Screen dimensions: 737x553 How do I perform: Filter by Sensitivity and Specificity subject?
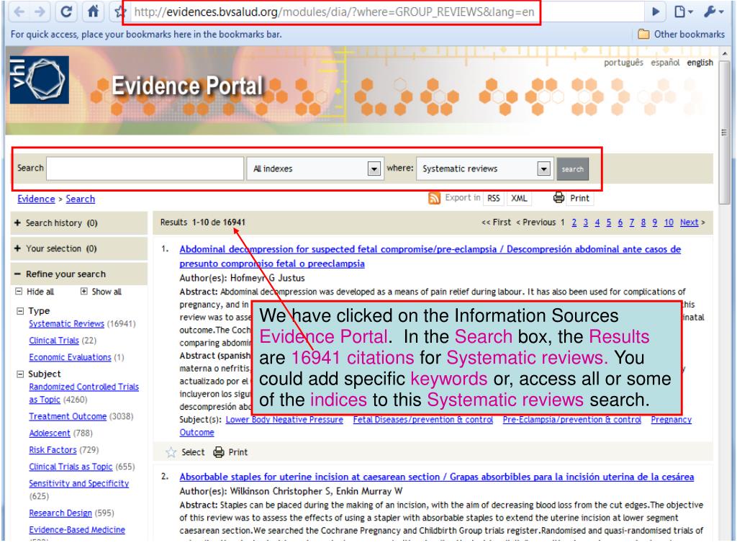[78, 483]
